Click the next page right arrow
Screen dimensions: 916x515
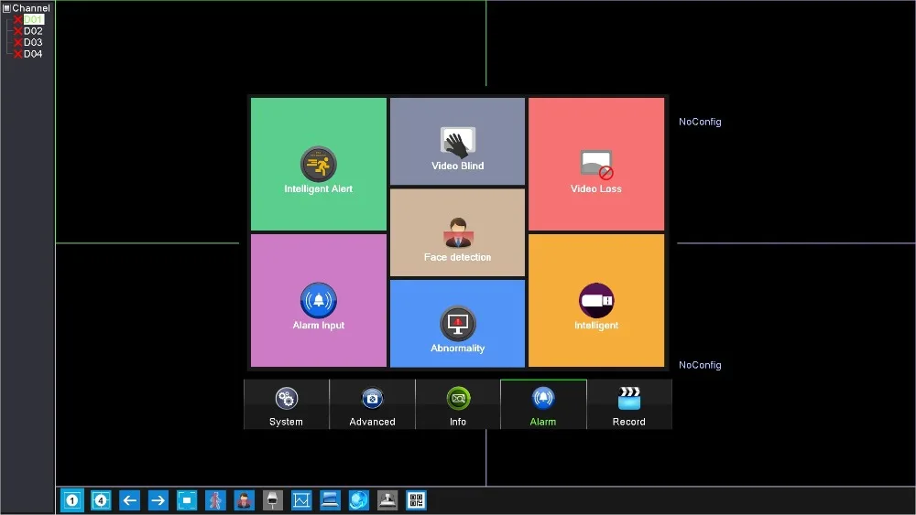pos(158,500)
